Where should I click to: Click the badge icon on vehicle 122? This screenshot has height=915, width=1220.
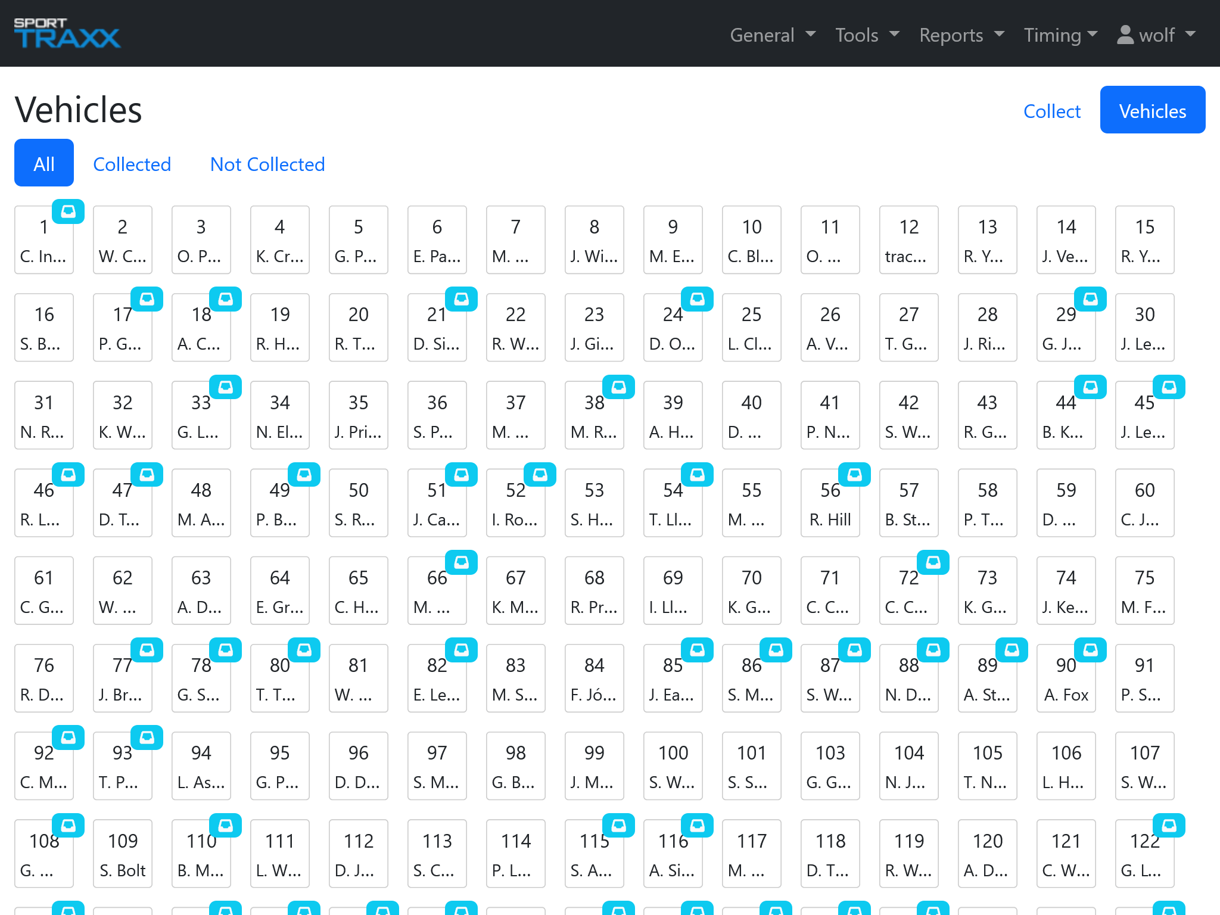(x=1169, y=826)
